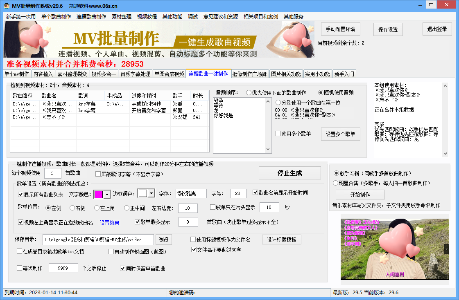Switch to the 图片相关功能 tab
This screenshot has height=300, width=459.
click(286, 74)
